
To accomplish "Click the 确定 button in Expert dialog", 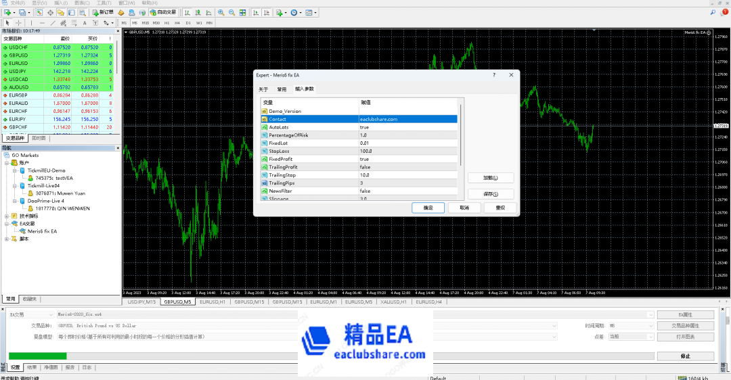I will click(428, 208).
